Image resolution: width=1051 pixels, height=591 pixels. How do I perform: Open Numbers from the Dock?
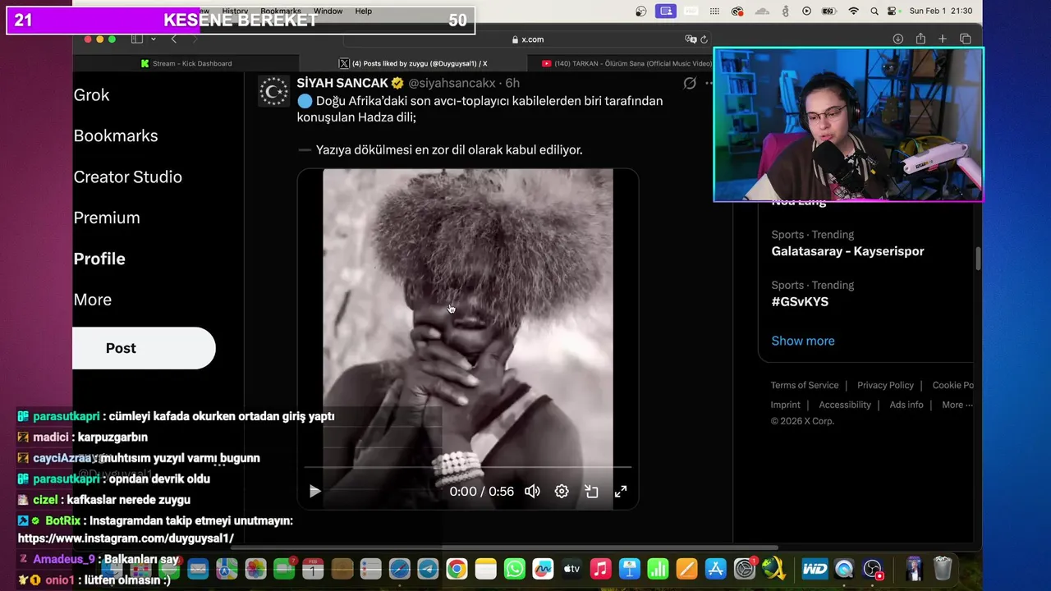coord(659,569)
